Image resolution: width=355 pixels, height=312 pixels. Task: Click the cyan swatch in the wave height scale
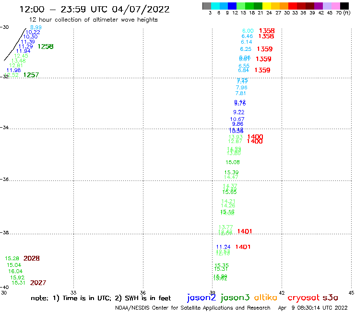215,6
